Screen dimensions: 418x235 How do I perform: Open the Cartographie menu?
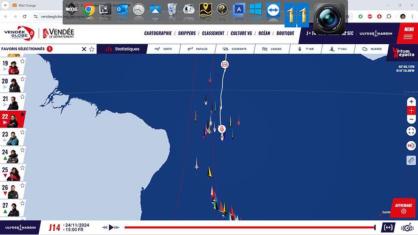tap(158, 33)
